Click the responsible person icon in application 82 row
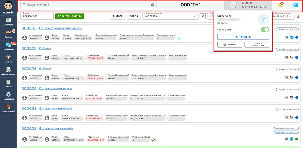Viewport: 303px width, 148px height. tap(24, 118)
